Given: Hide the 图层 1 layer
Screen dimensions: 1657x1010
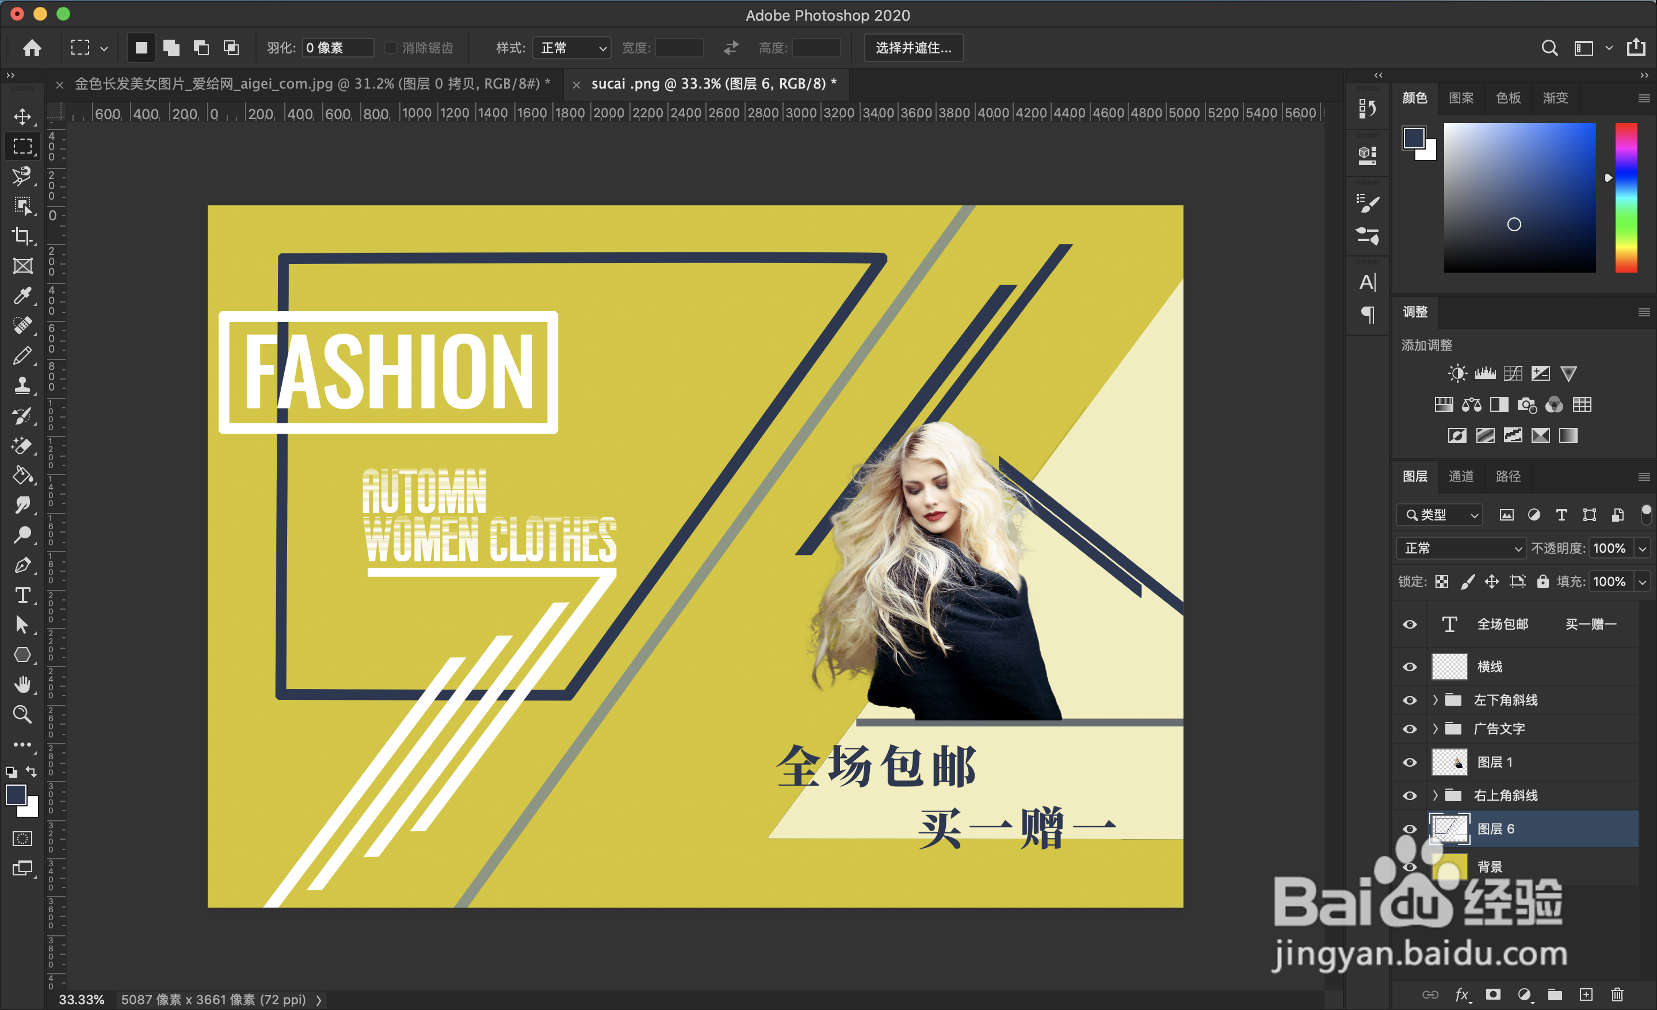Looking at the screenshot, I should [1410, 762].
